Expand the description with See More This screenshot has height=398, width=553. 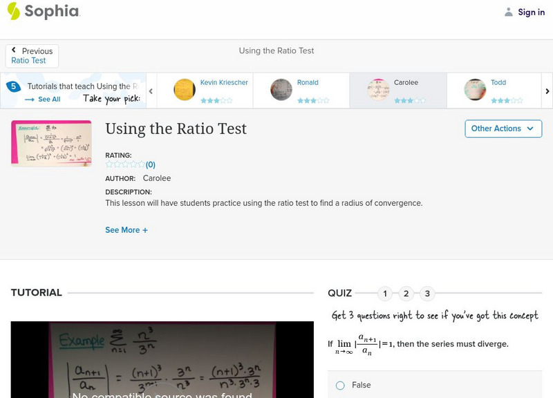tap(126, 229)
